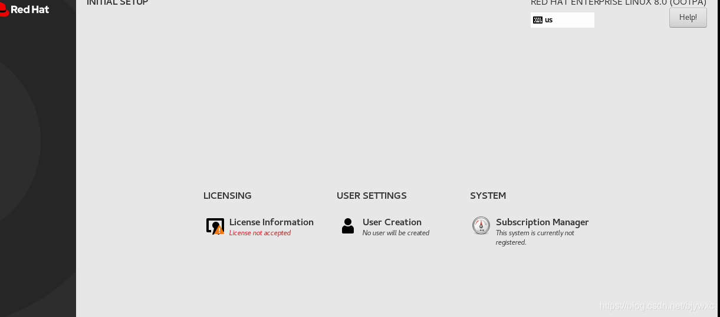Click the keyboard layout icon

coord(537,20)
